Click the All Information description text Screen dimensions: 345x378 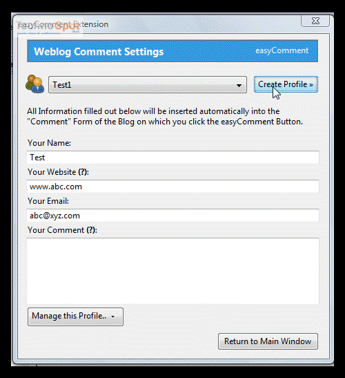point(165,116)
